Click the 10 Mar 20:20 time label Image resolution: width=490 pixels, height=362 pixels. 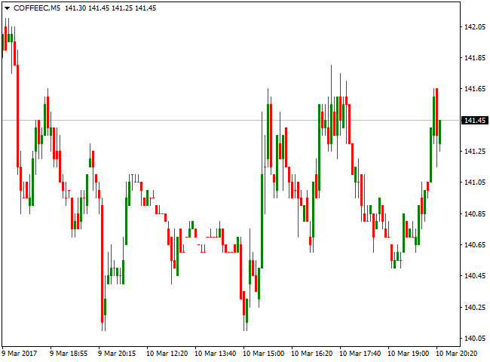pos(457,354)
